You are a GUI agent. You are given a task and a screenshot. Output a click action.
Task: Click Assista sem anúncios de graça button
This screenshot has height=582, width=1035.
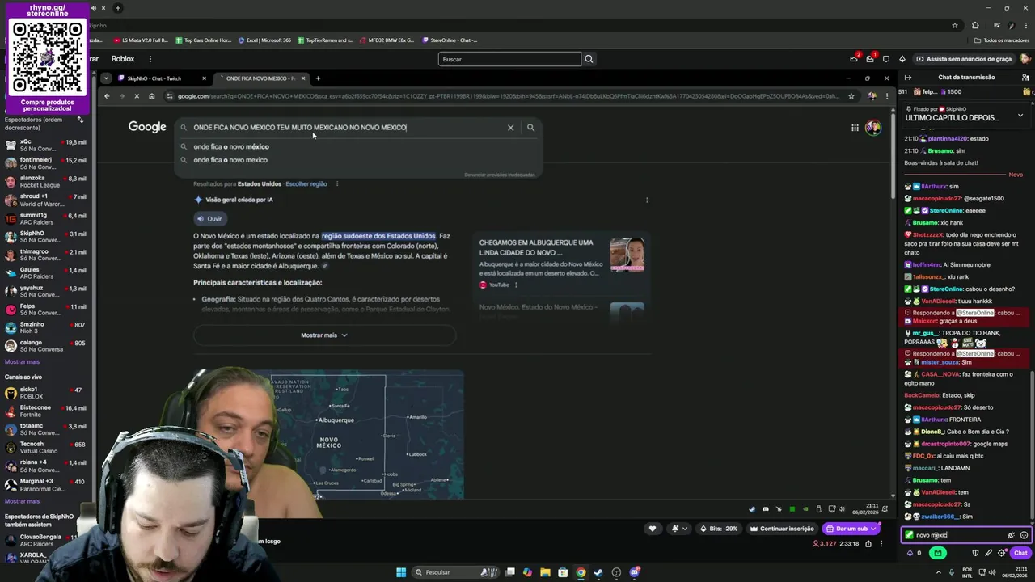click(964, 59)
